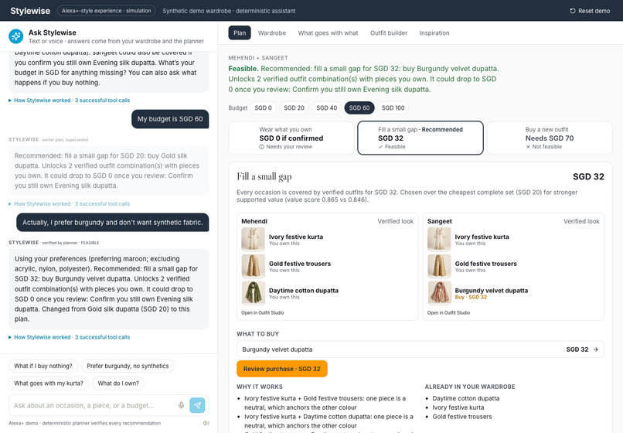
Task: Click What goes with my kurta suggestion
Action: [49, 384]
